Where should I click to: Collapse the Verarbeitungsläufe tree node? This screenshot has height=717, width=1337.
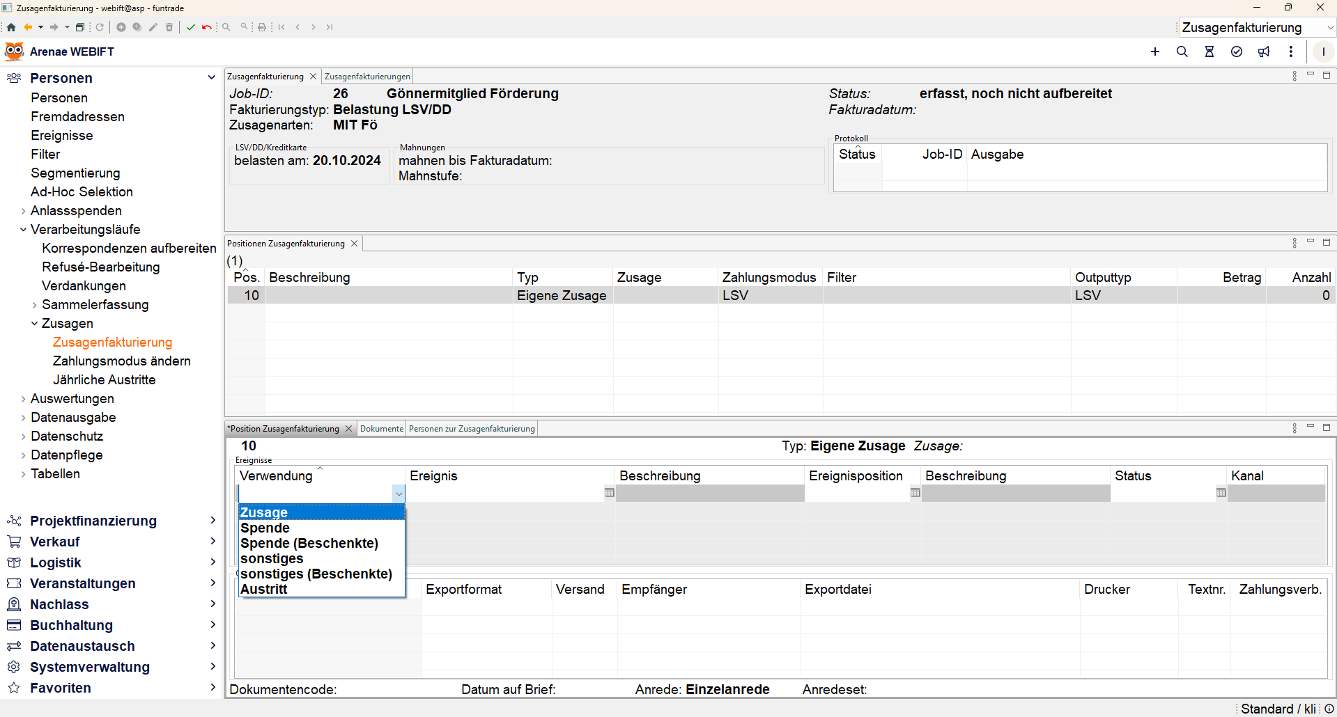click(x=23, y=229)
